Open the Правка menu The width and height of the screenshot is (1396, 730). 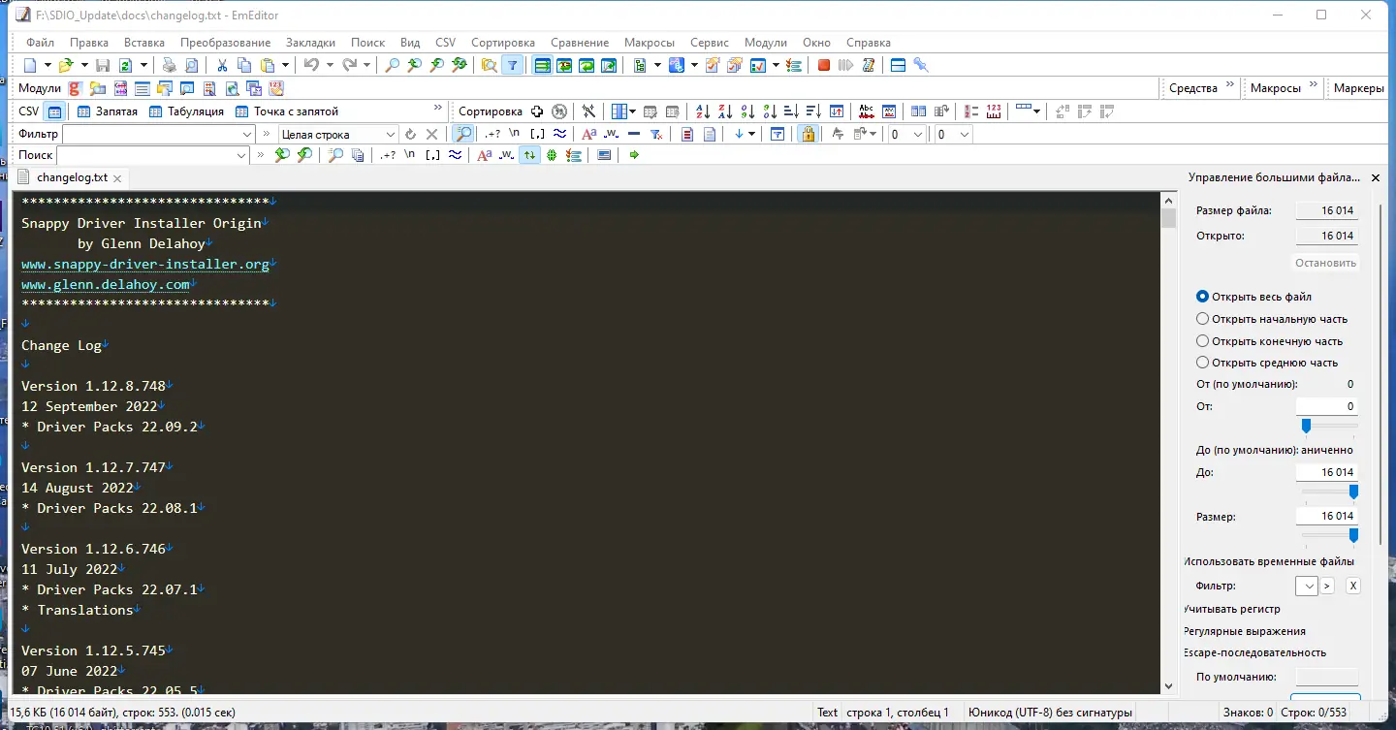(x=89, y=43)
